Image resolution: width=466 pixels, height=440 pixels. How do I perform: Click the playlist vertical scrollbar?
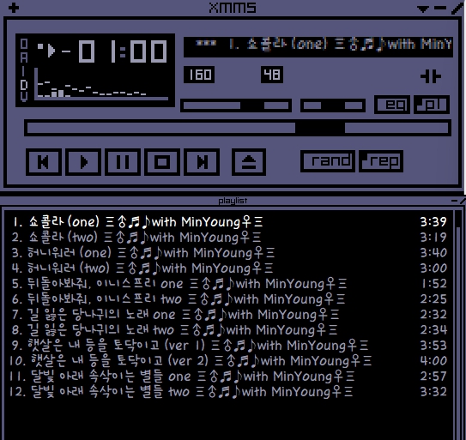pos(458,325)
